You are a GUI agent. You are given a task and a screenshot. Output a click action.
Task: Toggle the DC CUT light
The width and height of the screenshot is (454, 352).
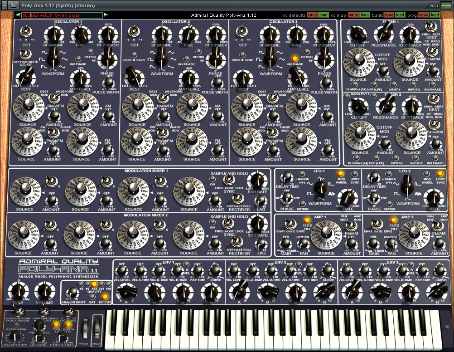point(105,297)
